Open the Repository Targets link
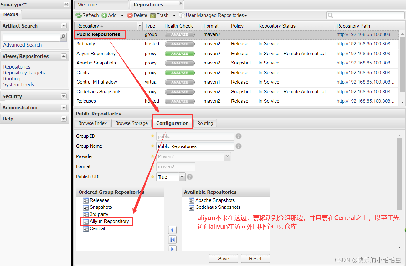 (24, 73)
